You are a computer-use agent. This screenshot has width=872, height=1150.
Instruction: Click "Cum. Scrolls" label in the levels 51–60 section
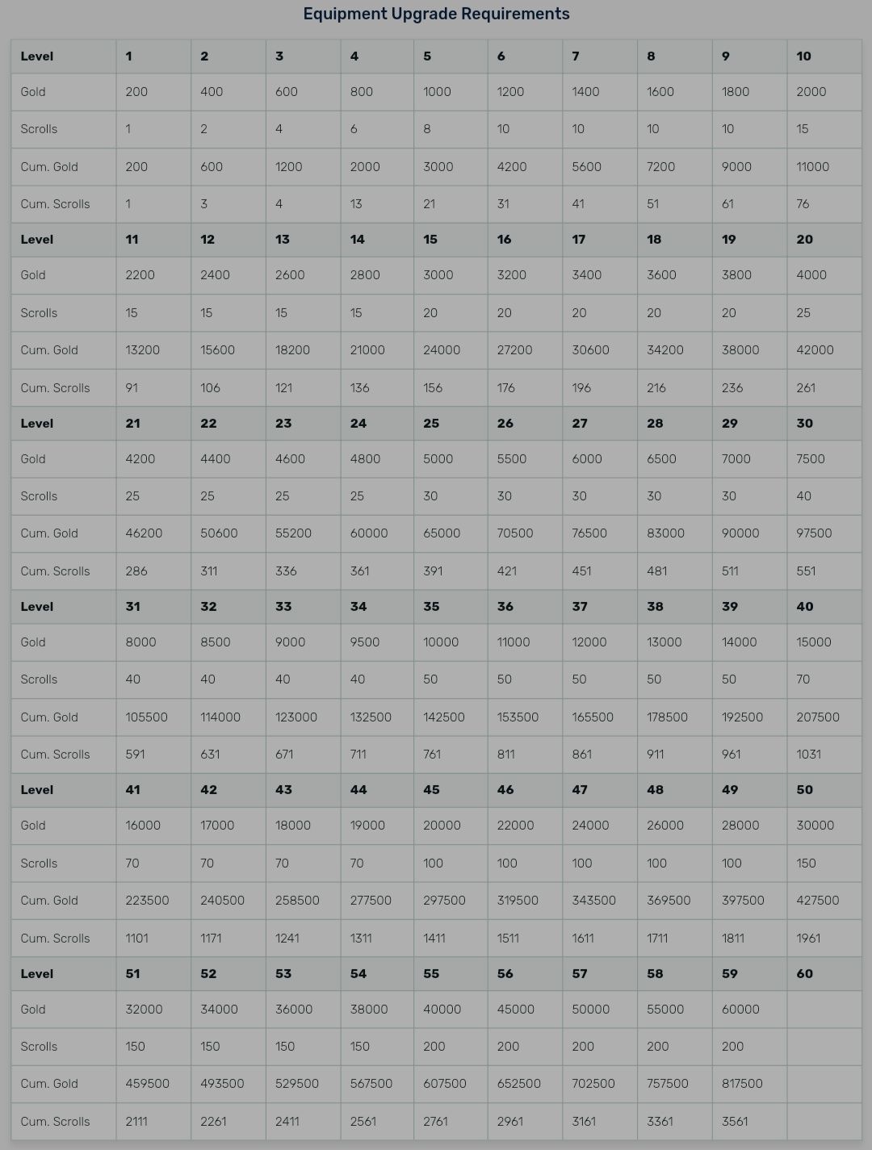tap(55, 1121)
